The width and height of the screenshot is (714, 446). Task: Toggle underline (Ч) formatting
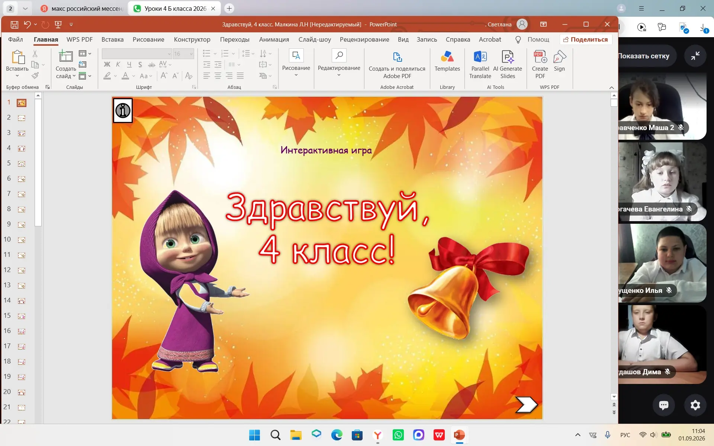coord(129,65)
